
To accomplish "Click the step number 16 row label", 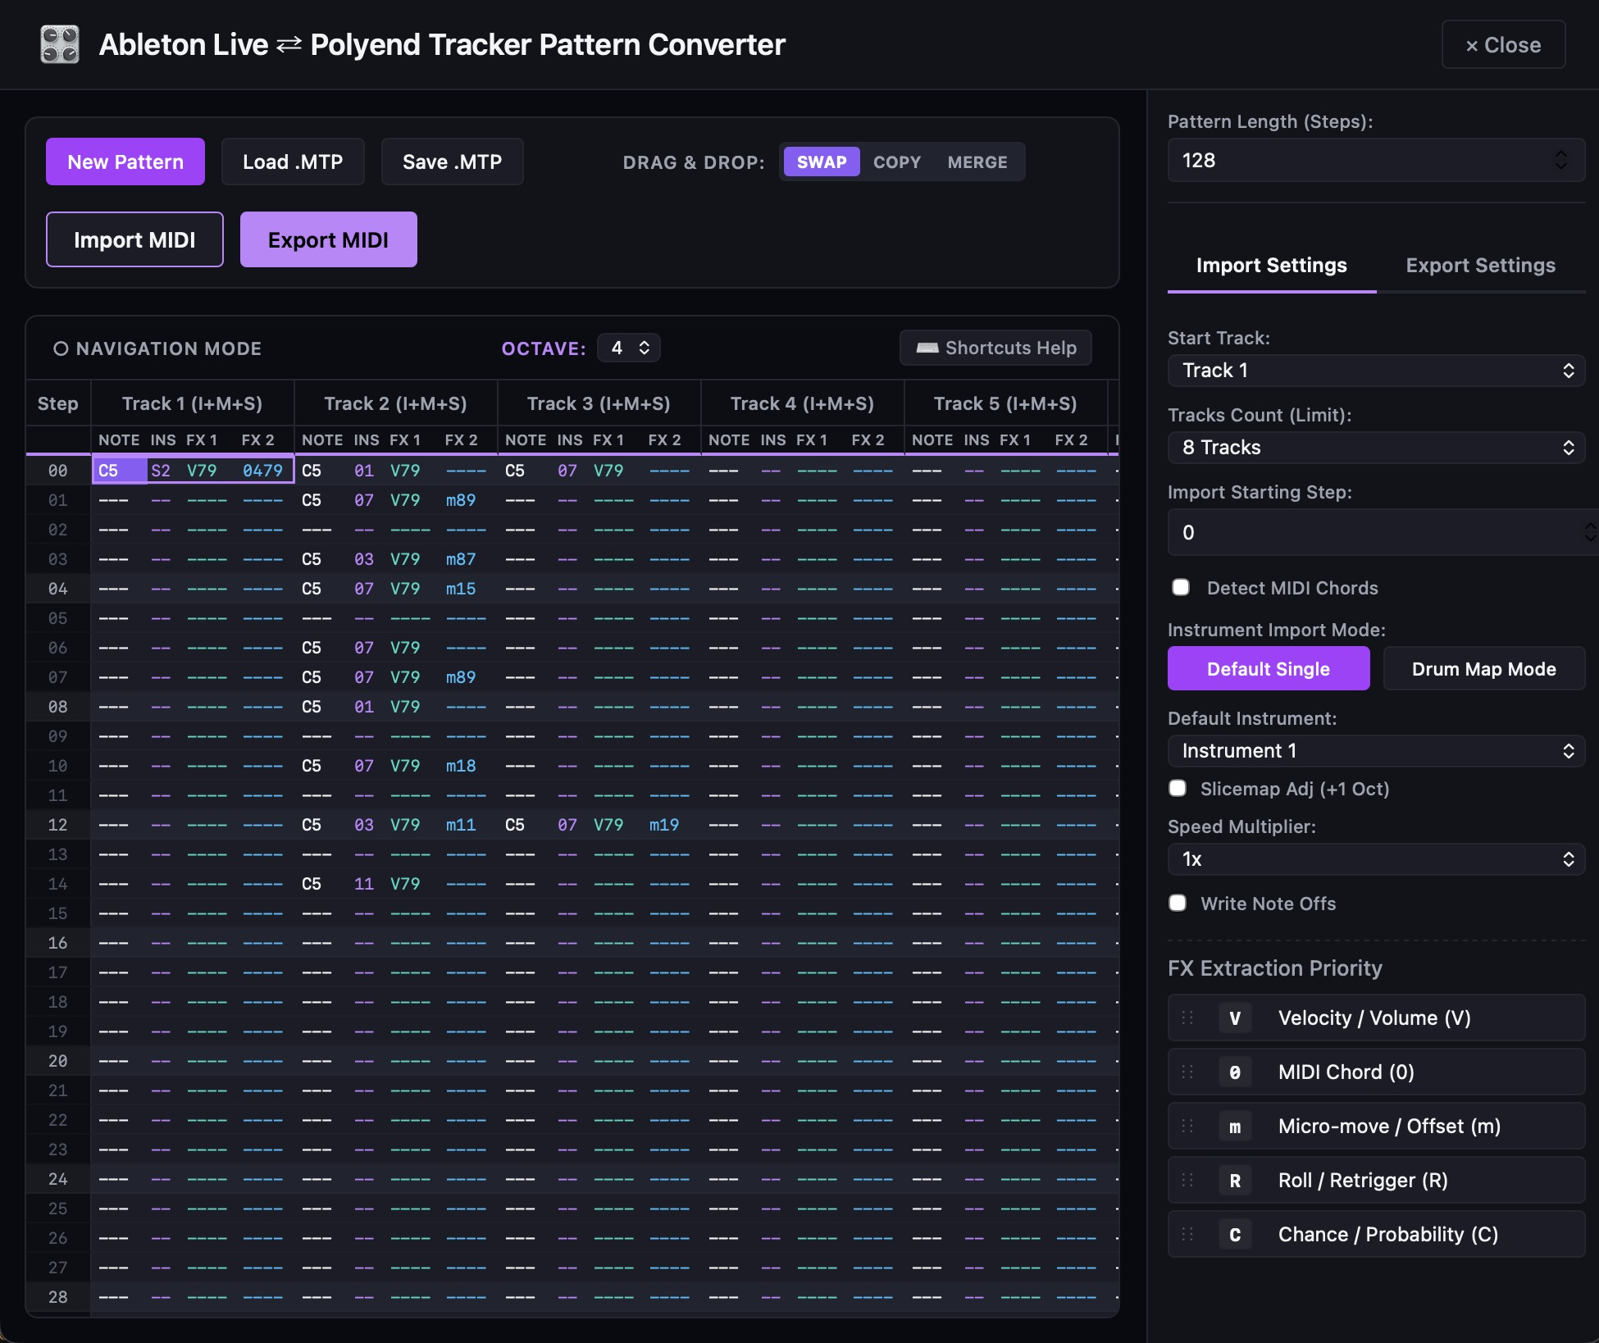I will click(57, 943).
